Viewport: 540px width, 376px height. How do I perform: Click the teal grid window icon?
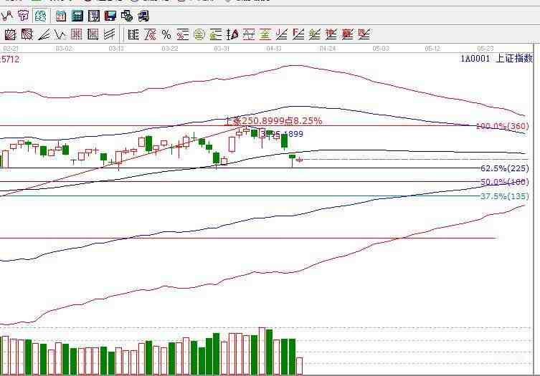coord(77,16)
